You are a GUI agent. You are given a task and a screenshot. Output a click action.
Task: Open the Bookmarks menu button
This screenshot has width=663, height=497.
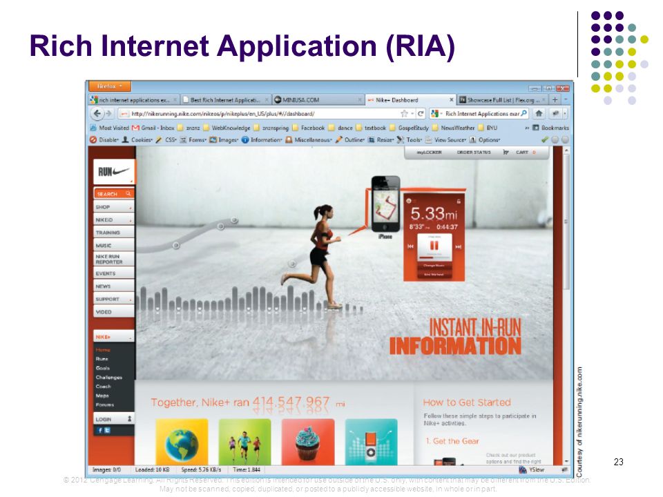550,128
